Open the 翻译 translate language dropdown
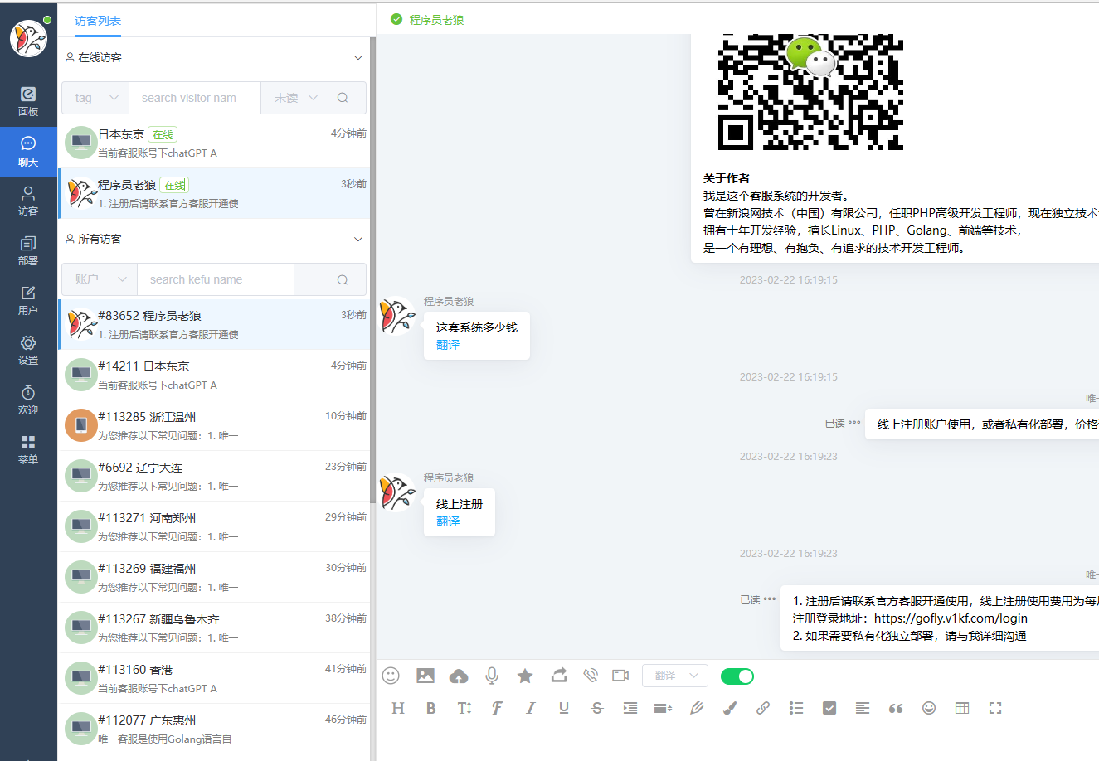 pos(674,676)
